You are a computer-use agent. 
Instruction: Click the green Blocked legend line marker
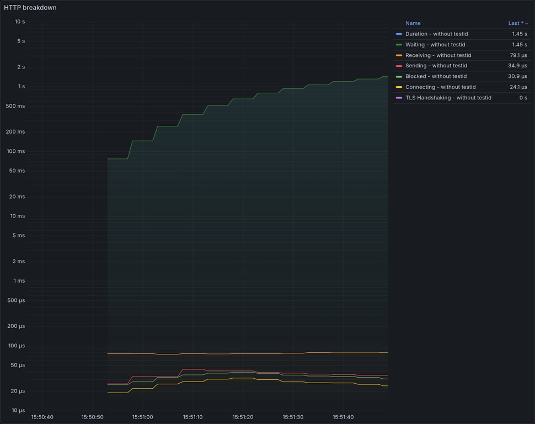tap(399, 76)
